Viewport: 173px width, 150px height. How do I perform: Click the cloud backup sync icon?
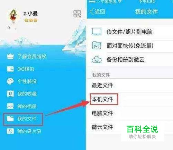pos(97,59)
